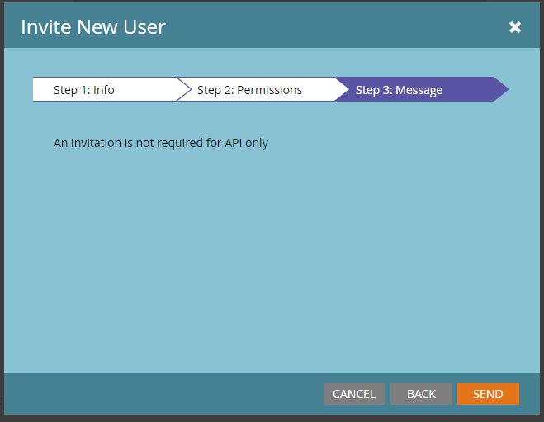Click the Invite New User title text

93,26
